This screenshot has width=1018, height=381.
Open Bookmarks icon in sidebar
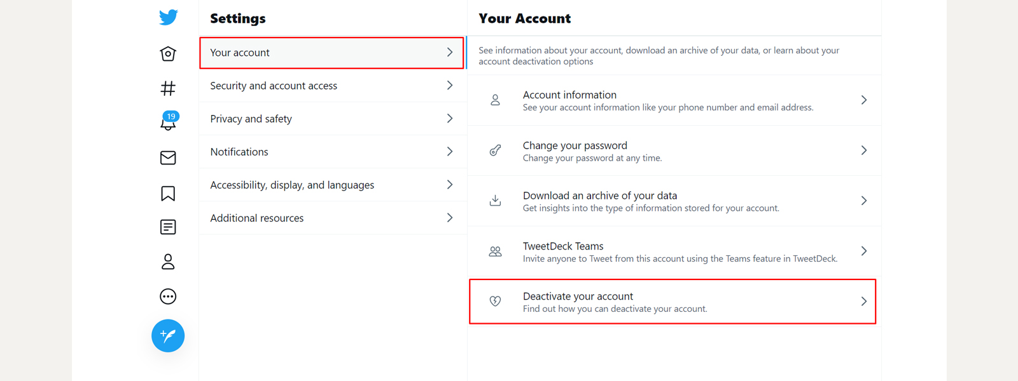(x=168, y=193)
